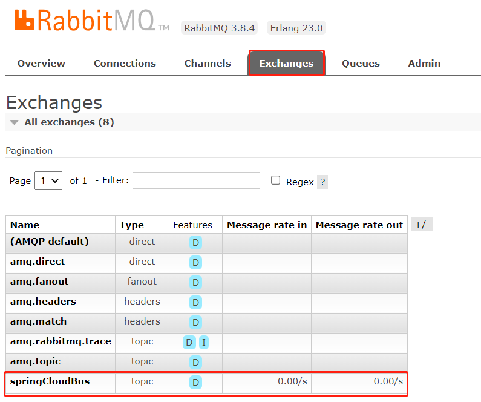Screen dimensions: 481x402
Task: Click the +/- column selector button
Action: (x=422, y=224)
